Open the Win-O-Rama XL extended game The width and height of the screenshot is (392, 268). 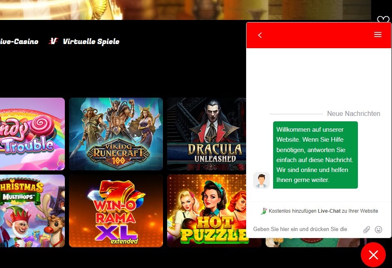[116, 211]
